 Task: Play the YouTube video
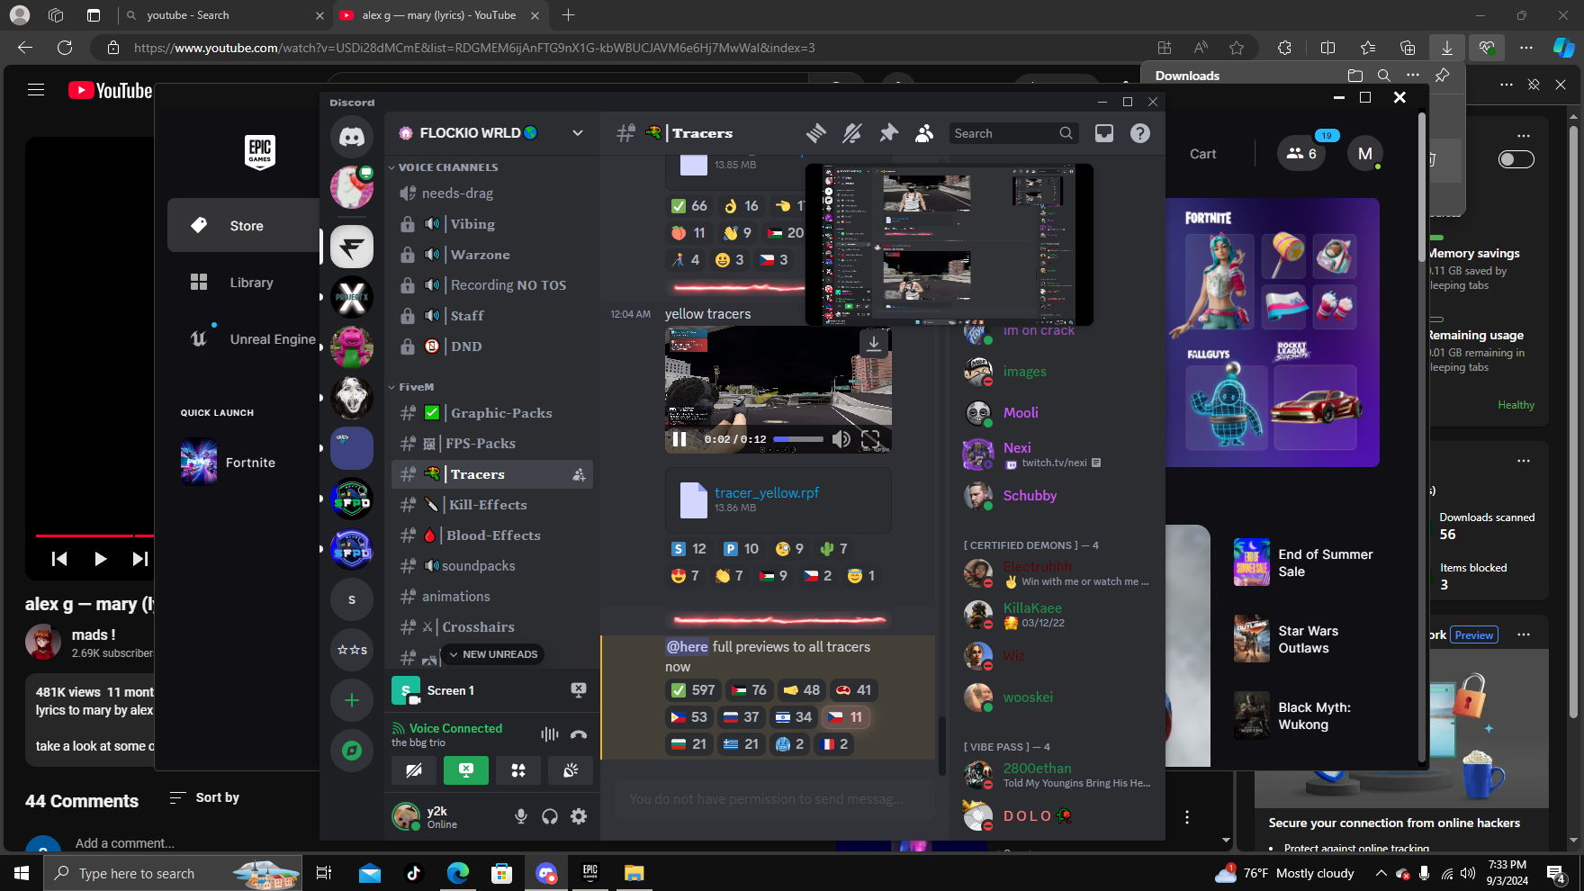(100, 559)
